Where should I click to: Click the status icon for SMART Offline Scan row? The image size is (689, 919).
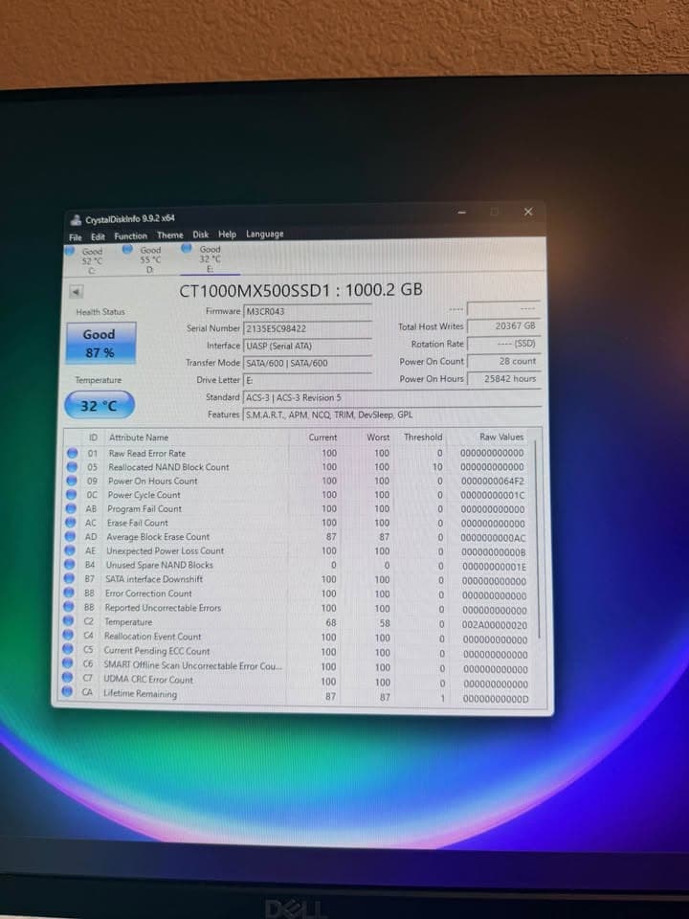[x=67, y=664]
